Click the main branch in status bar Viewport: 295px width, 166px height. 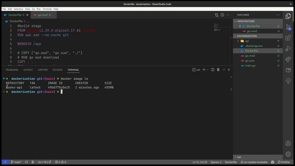click(16, 162)
